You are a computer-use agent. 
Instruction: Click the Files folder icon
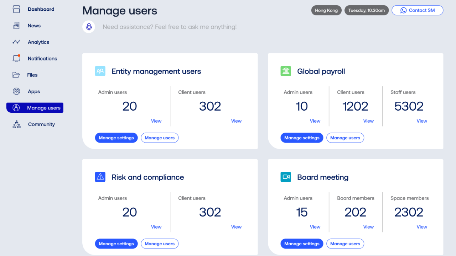[16, 75]
